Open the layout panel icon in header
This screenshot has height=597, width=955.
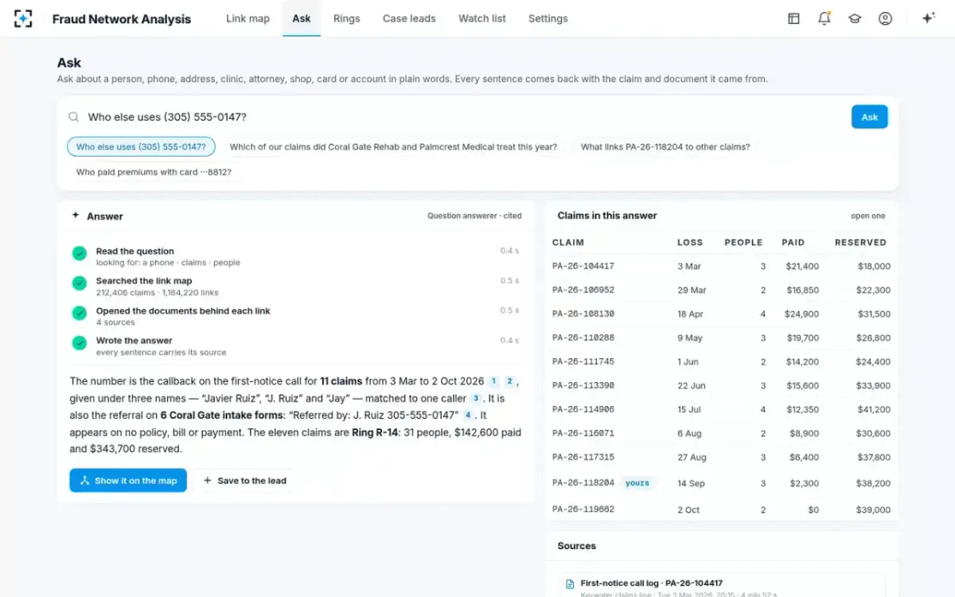[x=793, y=18]
